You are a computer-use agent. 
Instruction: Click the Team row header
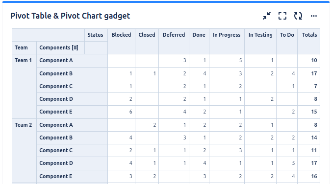click(21, 47)
